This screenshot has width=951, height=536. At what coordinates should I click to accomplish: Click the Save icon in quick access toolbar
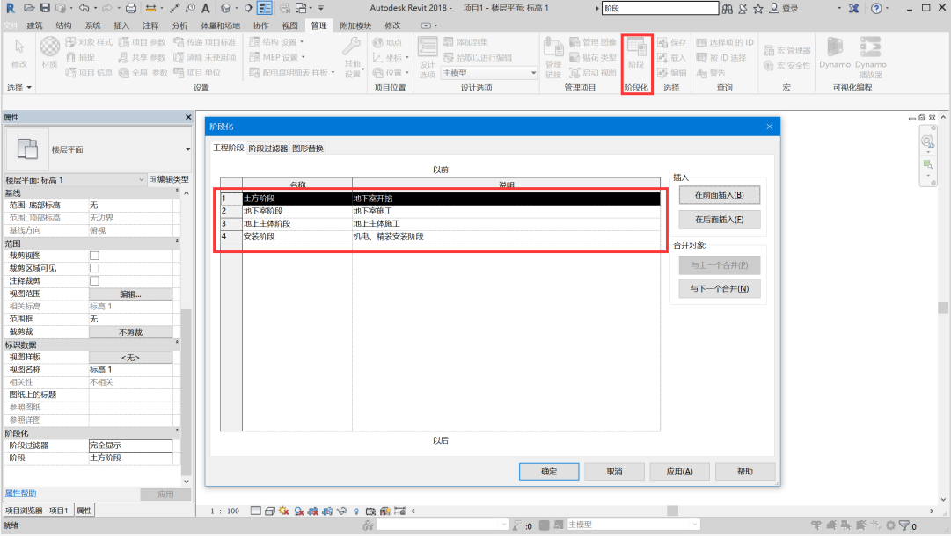pos(45,9)
